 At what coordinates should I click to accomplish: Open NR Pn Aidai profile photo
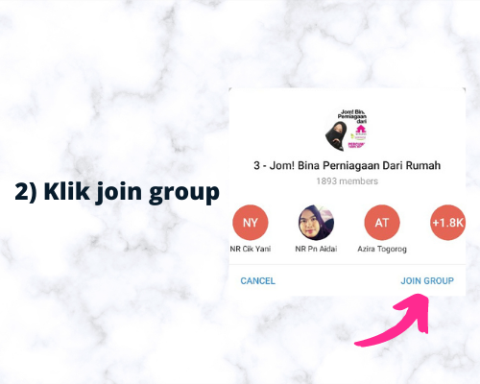[x=316, y=223]
